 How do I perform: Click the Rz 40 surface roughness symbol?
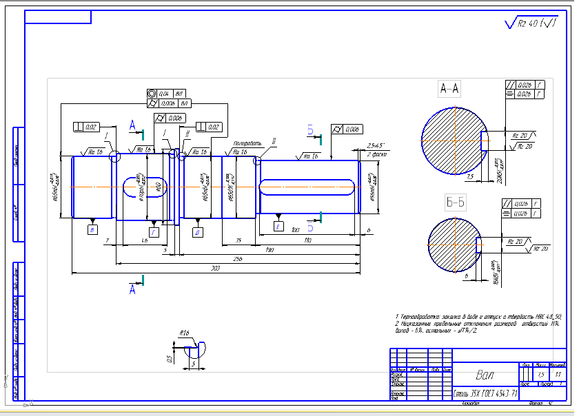click(531, 23)
